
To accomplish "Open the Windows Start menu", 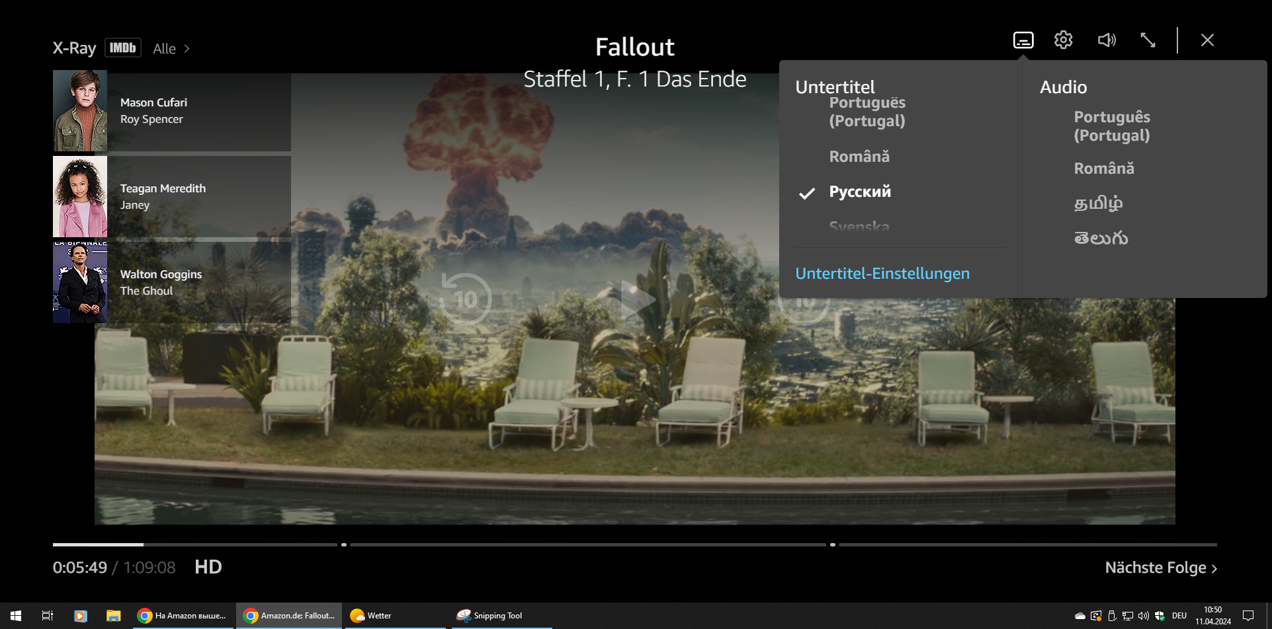I will coord(16,616).
